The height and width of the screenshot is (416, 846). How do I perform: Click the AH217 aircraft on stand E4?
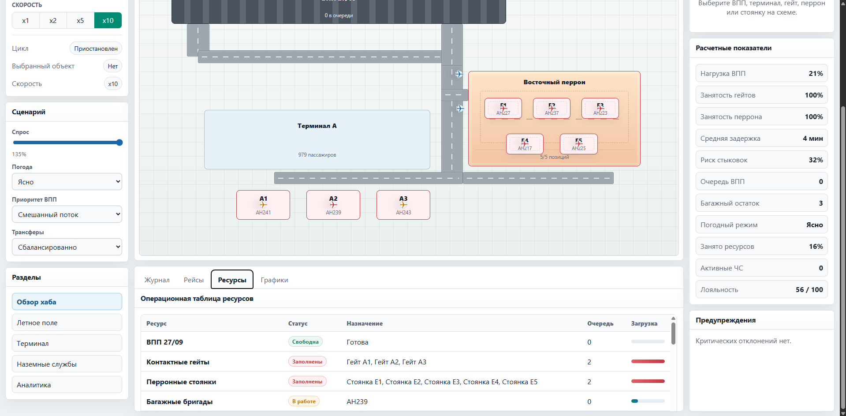(525, 143)
